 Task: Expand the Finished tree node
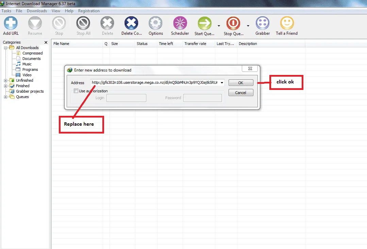click(x=6, y=86)
